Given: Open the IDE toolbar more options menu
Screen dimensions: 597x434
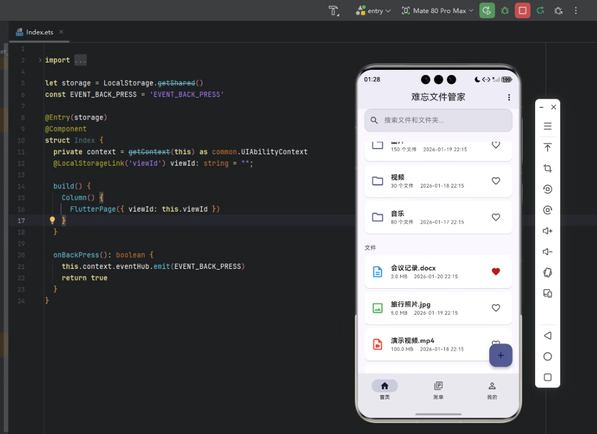Looking at the screenshot, I should (x=575, y=11).
